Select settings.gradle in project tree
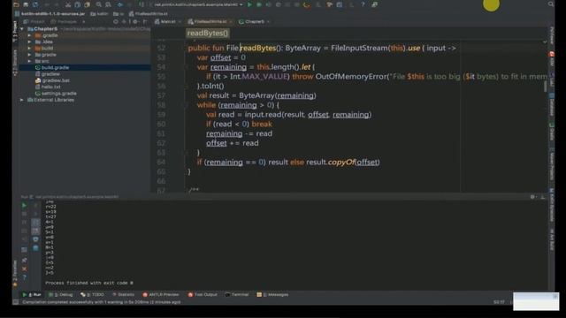566x318 pixels. click(x=59, y=94)
